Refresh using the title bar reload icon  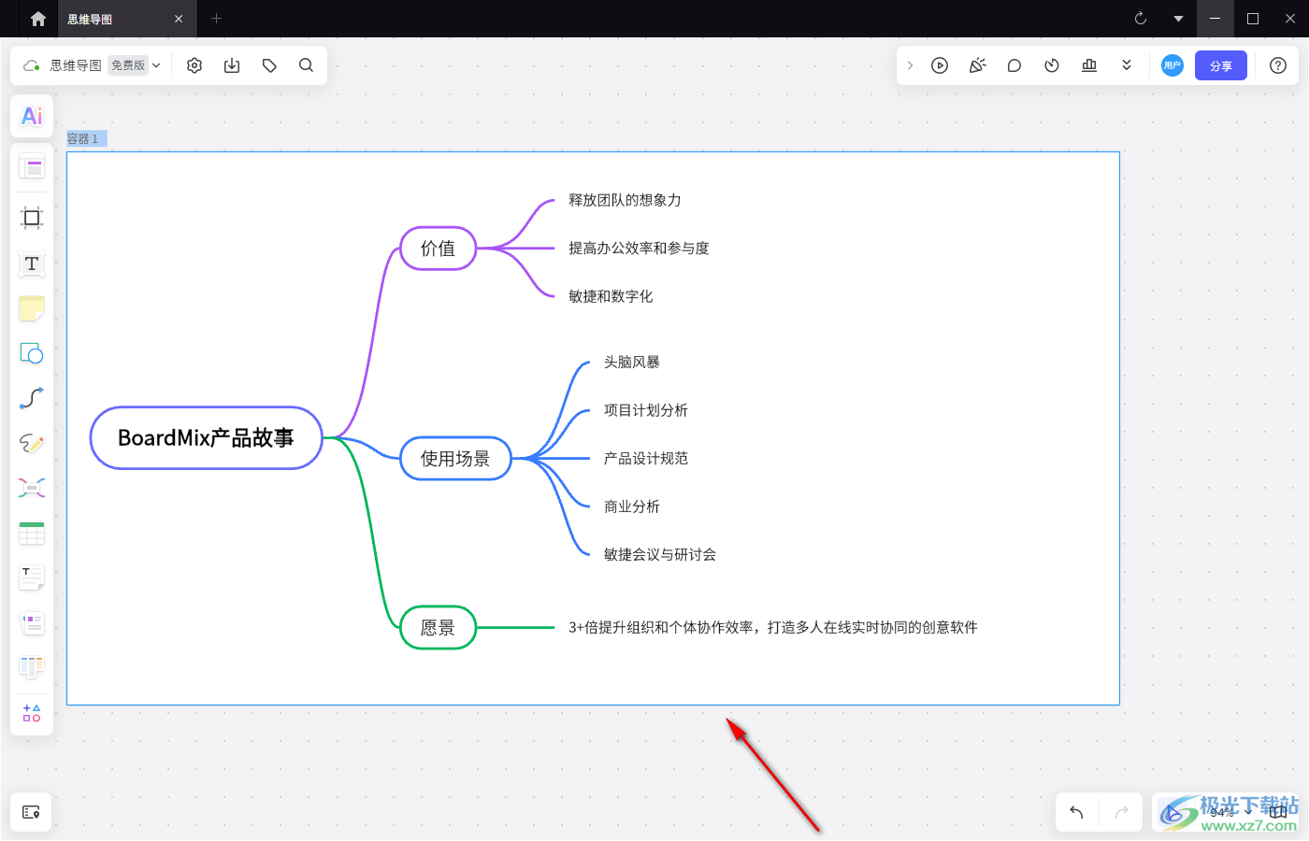click(x=1141, y=19)
